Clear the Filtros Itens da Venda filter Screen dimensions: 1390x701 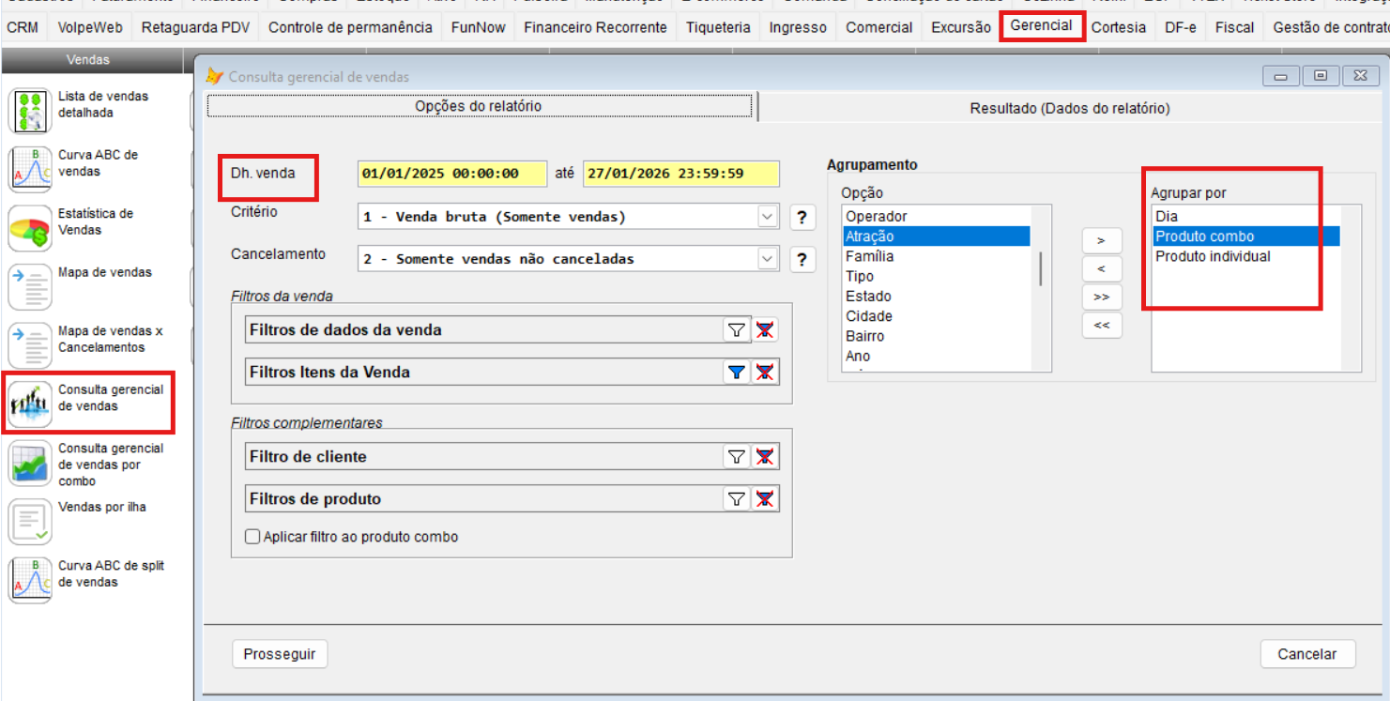click(765, 373)
